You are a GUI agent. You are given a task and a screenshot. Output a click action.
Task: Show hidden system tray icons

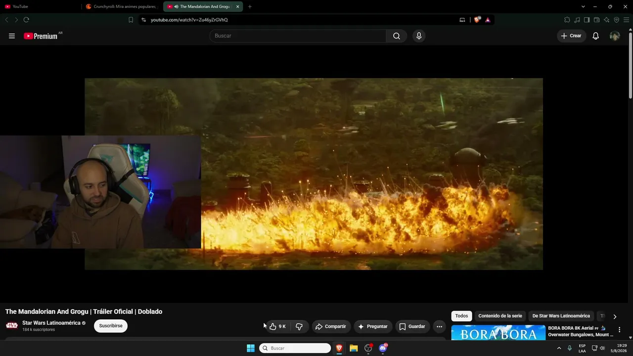pos(559,348)
